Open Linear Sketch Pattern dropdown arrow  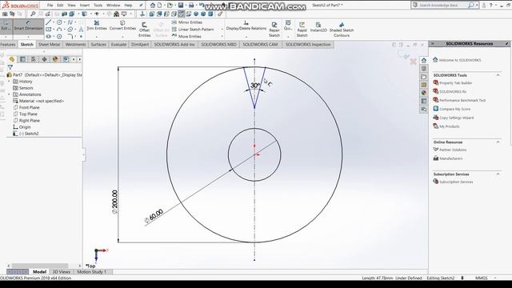tap(222, 30)
